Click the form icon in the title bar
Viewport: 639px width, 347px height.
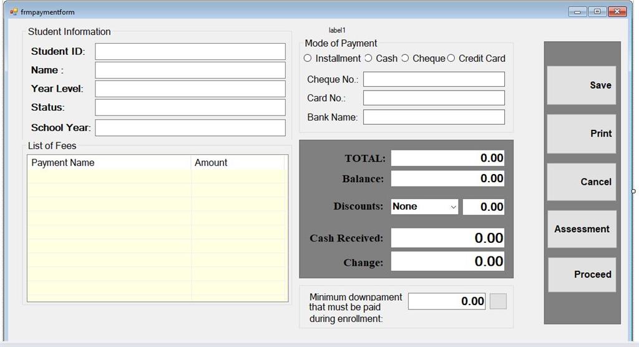click(14, 12)
